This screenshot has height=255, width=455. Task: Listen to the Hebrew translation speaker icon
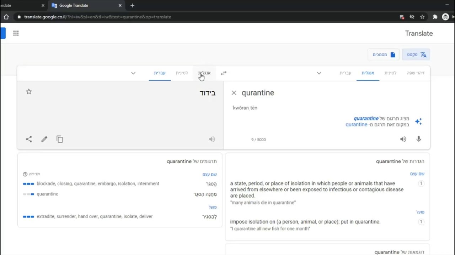tap(212, 139)
